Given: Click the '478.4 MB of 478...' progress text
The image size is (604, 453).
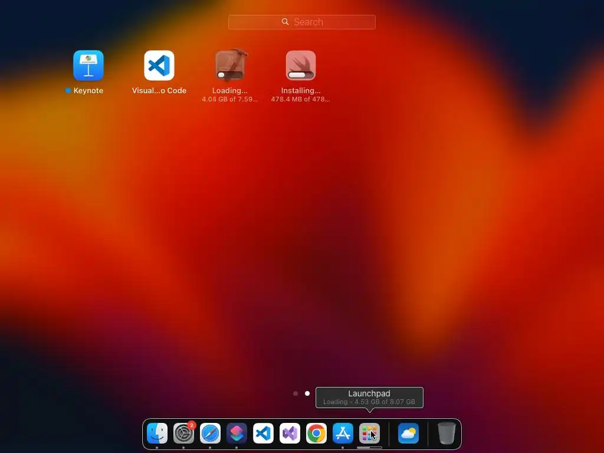Looking at the screenshot, I should 300,99.
